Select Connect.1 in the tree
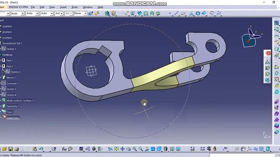The height and width of the screenshot is (157, 280). click(12, 83)
